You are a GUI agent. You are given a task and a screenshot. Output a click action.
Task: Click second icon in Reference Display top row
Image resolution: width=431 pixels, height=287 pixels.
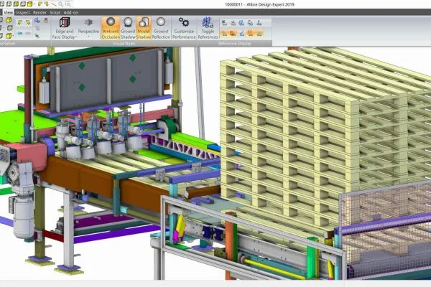pyautogui.click(x=233, y=23)
